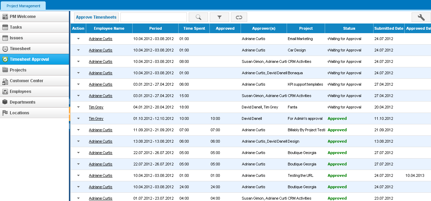Open Issues in the sidebar
The width and height of the screenshot is (431, 201).
coord(35,38)
